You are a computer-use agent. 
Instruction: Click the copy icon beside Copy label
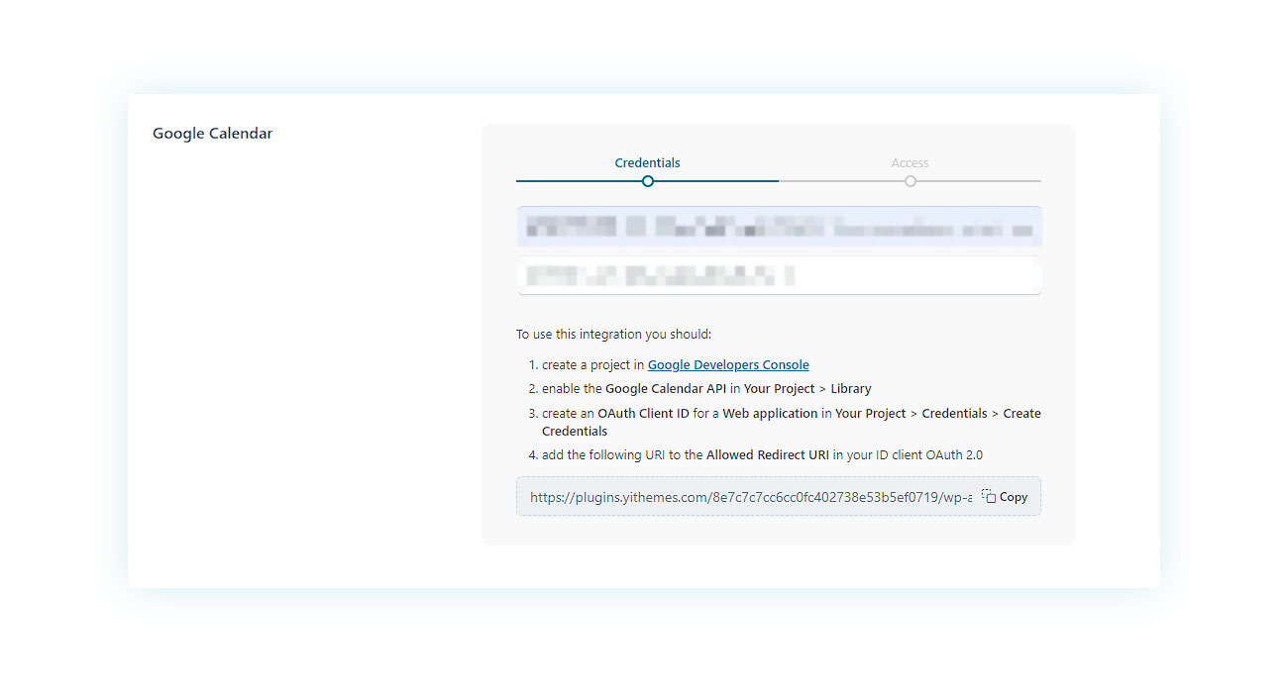tap(989, 497)
